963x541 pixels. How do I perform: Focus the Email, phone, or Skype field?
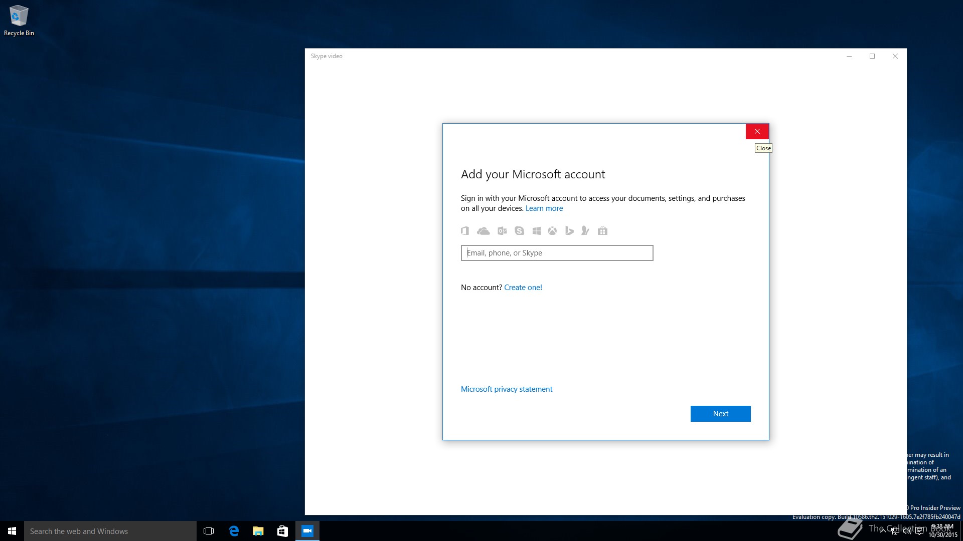[557, 253]
